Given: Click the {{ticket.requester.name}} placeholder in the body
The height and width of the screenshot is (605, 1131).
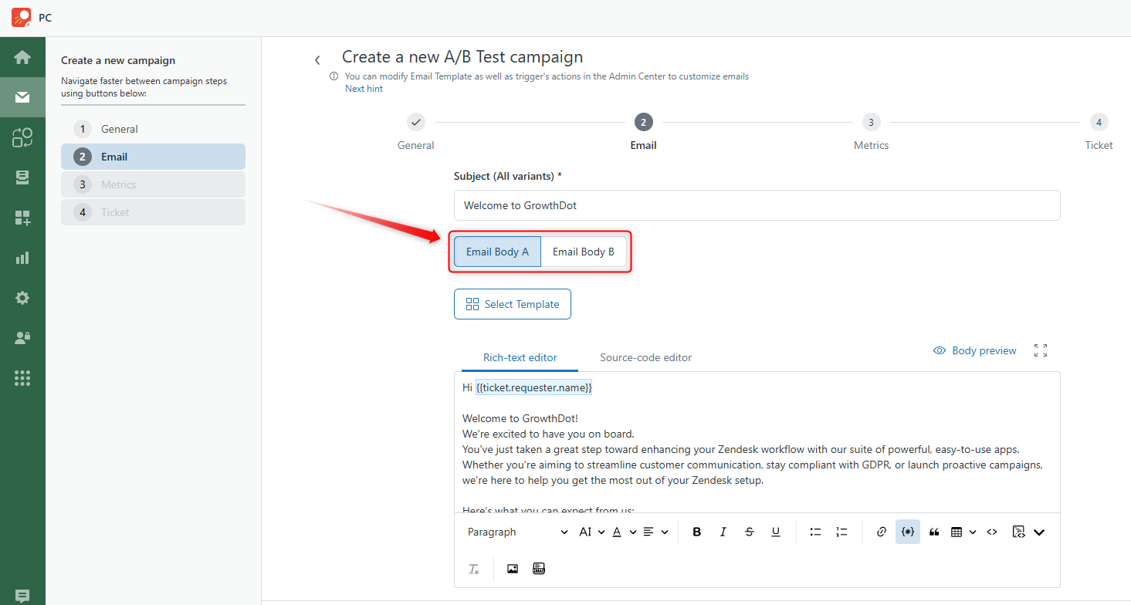Looking at the screenshot, I should coord(533,387).
